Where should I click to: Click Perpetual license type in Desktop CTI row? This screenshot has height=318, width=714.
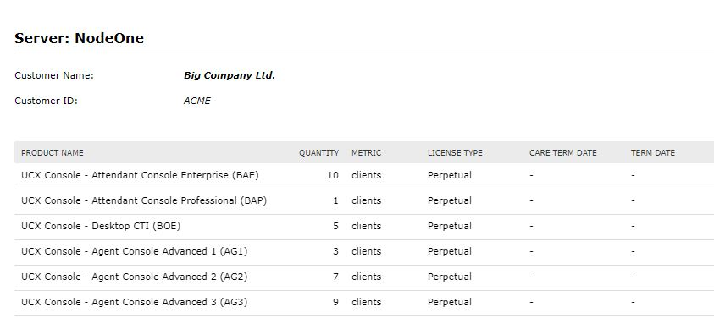point(450,226)
